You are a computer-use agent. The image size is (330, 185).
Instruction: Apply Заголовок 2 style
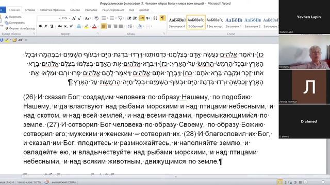(x=253, y=22)
